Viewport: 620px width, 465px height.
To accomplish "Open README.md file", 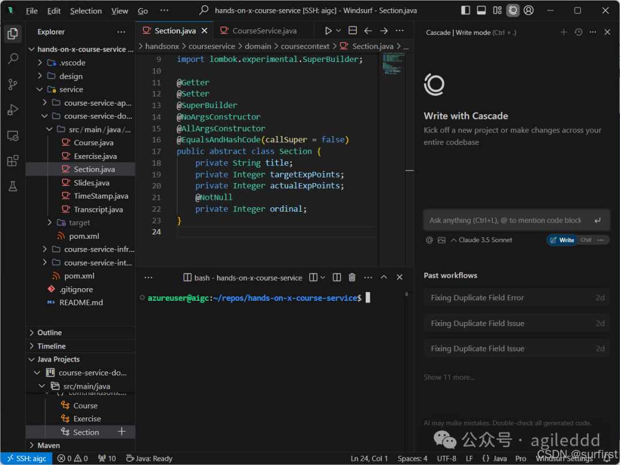I will (x=81, y=303).
